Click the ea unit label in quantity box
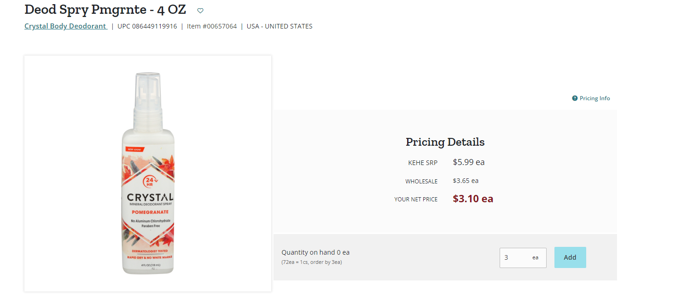 (535, 258)
